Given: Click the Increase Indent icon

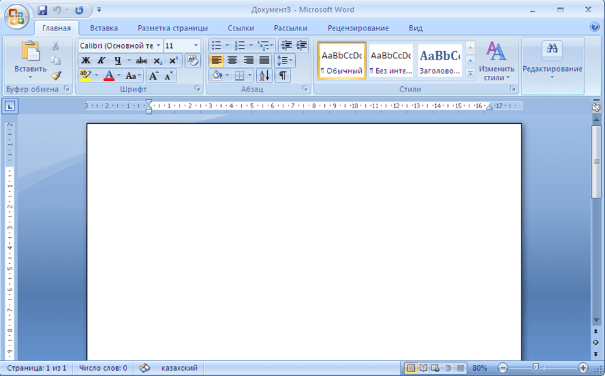Looking at the screenshot, I should [x=302, y=45].
